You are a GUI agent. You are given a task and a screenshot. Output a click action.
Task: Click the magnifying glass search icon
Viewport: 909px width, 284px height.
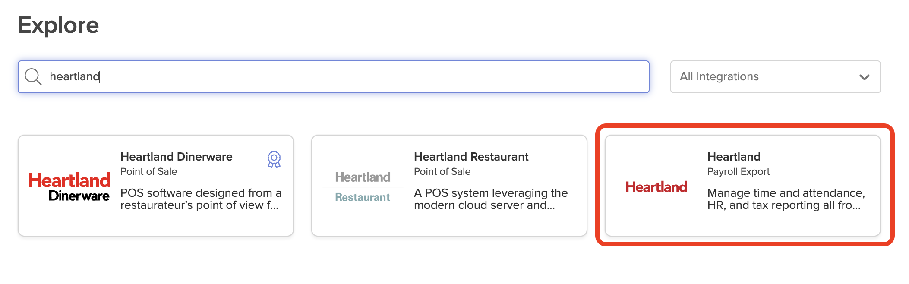point(33,77)
